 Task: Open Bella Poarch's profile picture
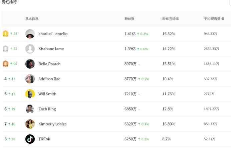pos(30,64)
